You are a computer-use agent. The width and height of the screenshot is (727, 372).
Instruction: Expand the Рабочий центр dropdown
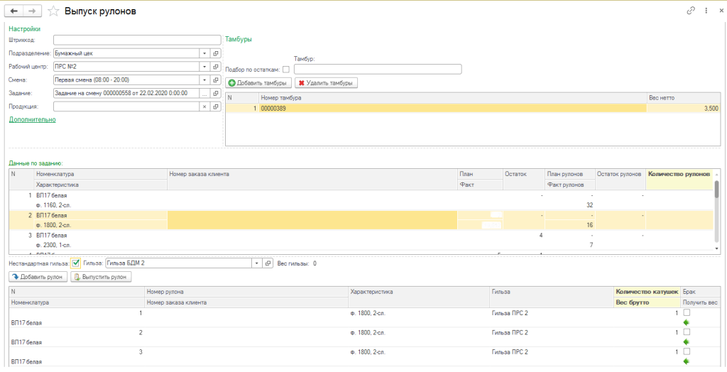click(205, 67)
